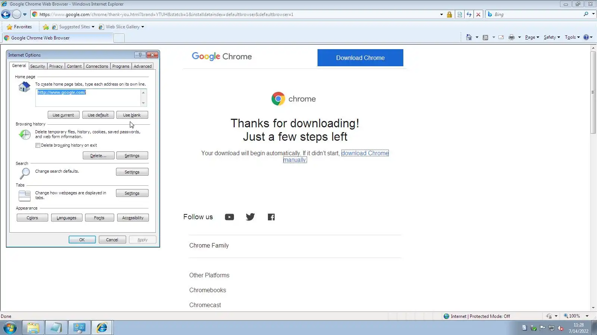Click the Use blank button

pos(132,115)
